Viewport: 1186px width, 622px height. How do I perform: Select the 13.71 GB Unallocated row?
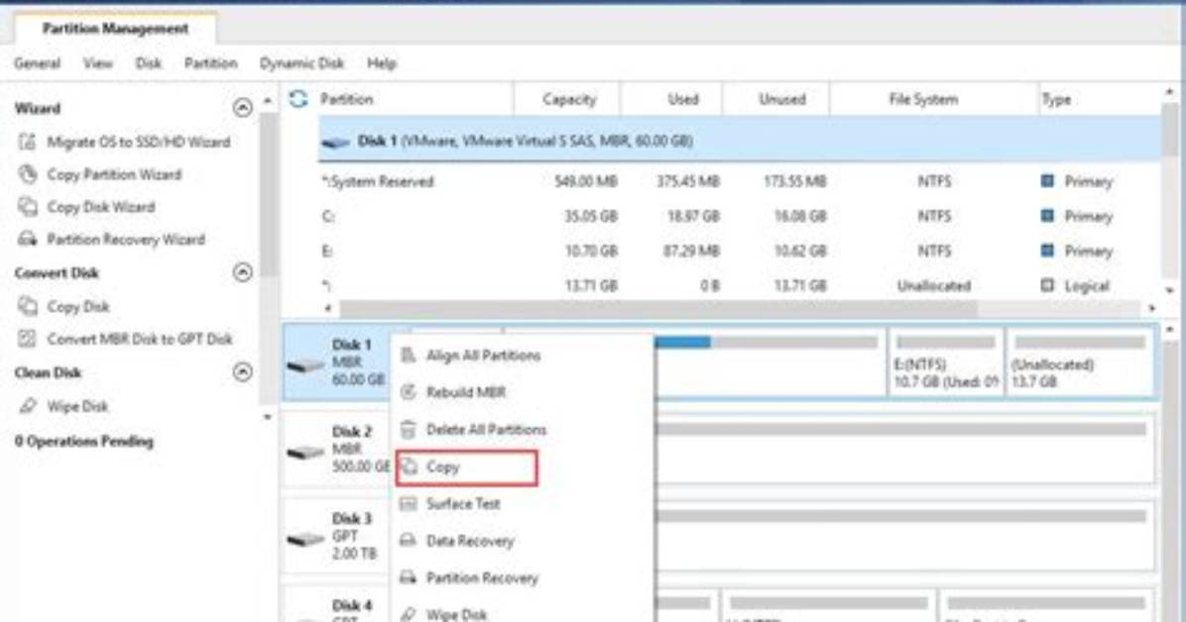pos(740,285)
